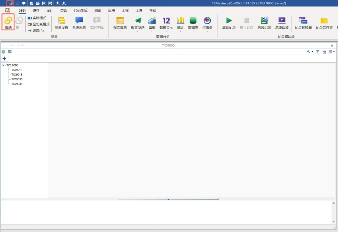Click the 启动记录 green play icon
Image resolution: width=338 pixels, height=232 pixels.
pos(229,21)
